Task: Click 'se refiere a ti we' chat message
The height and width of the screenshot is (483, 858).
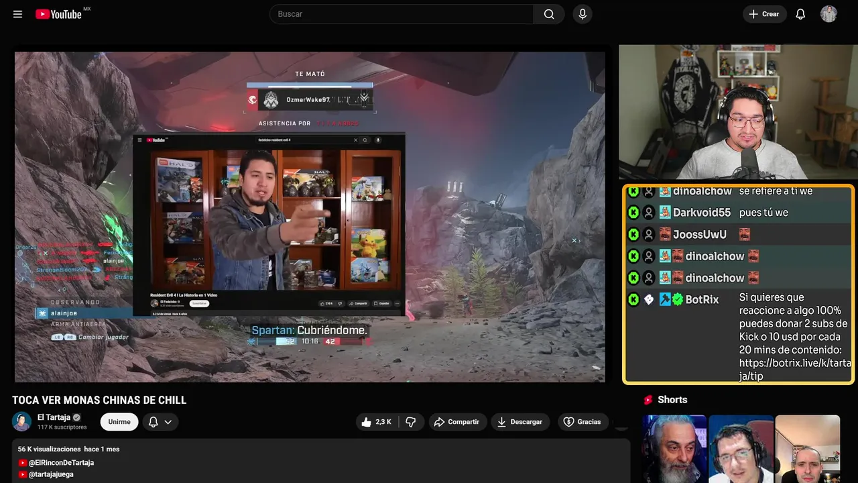Action: (x=776, y=191)
